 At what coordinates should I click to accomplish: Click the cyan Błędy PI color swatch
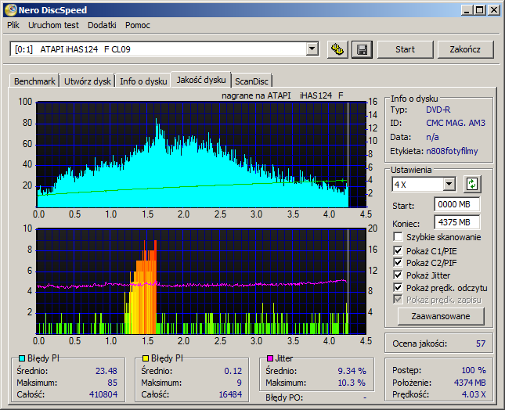pyautogui.click(x=22, y=358)
